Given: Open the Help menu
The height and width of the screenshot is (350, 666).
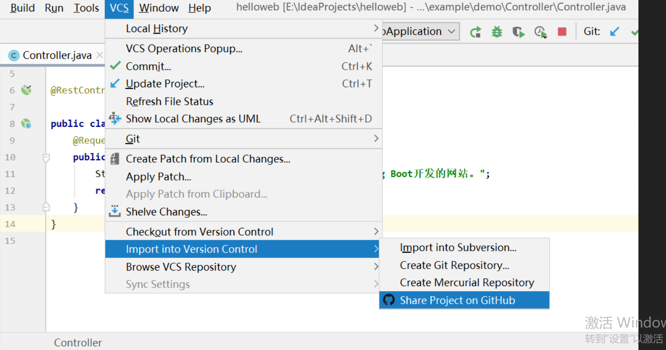Looking at the screenshot, I should 199,8.
